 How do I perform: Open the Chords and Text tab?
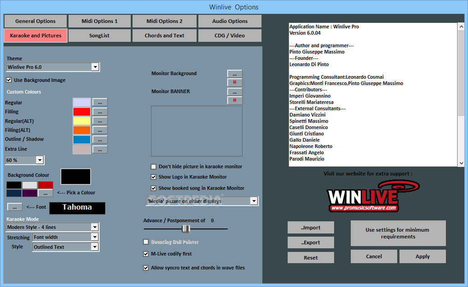click(x=165, y=36)
